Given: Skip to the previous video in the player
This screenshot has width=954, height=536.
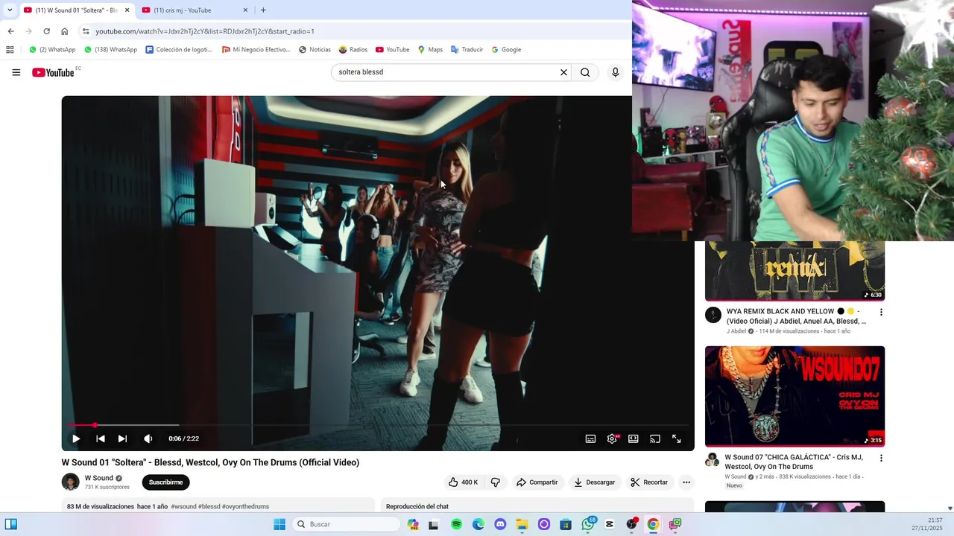Looking at the screenshot, I should [101, 438].
